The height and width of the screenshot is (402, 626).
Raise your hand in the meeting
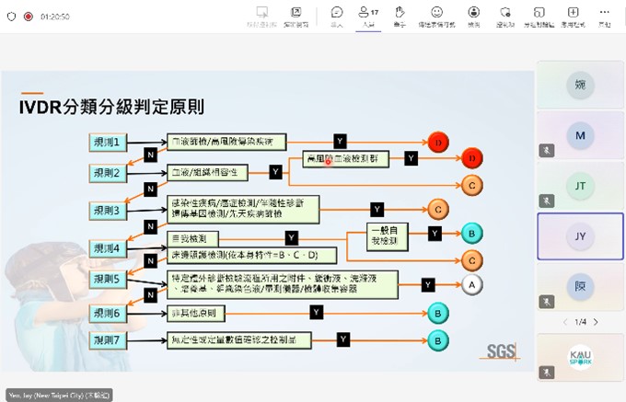click(400, 15)
